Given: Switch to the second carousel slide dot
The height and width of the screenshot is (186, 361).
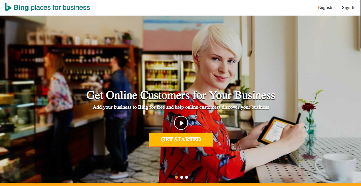Looking at the screenshot, I should point(182,177).
